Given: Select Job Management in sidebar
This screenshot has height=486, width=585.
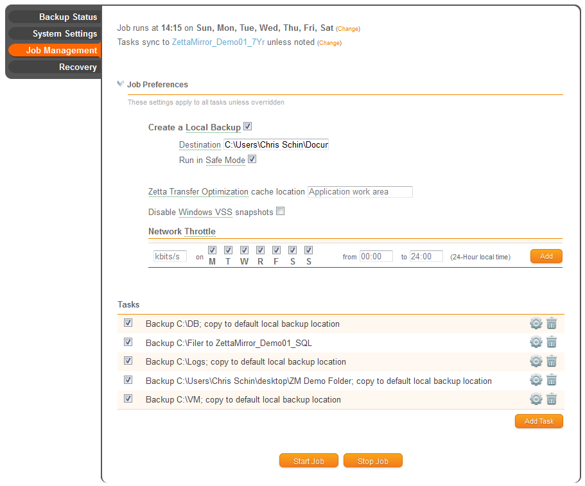Looking at the screenshot, I should (x=55, y=50).
